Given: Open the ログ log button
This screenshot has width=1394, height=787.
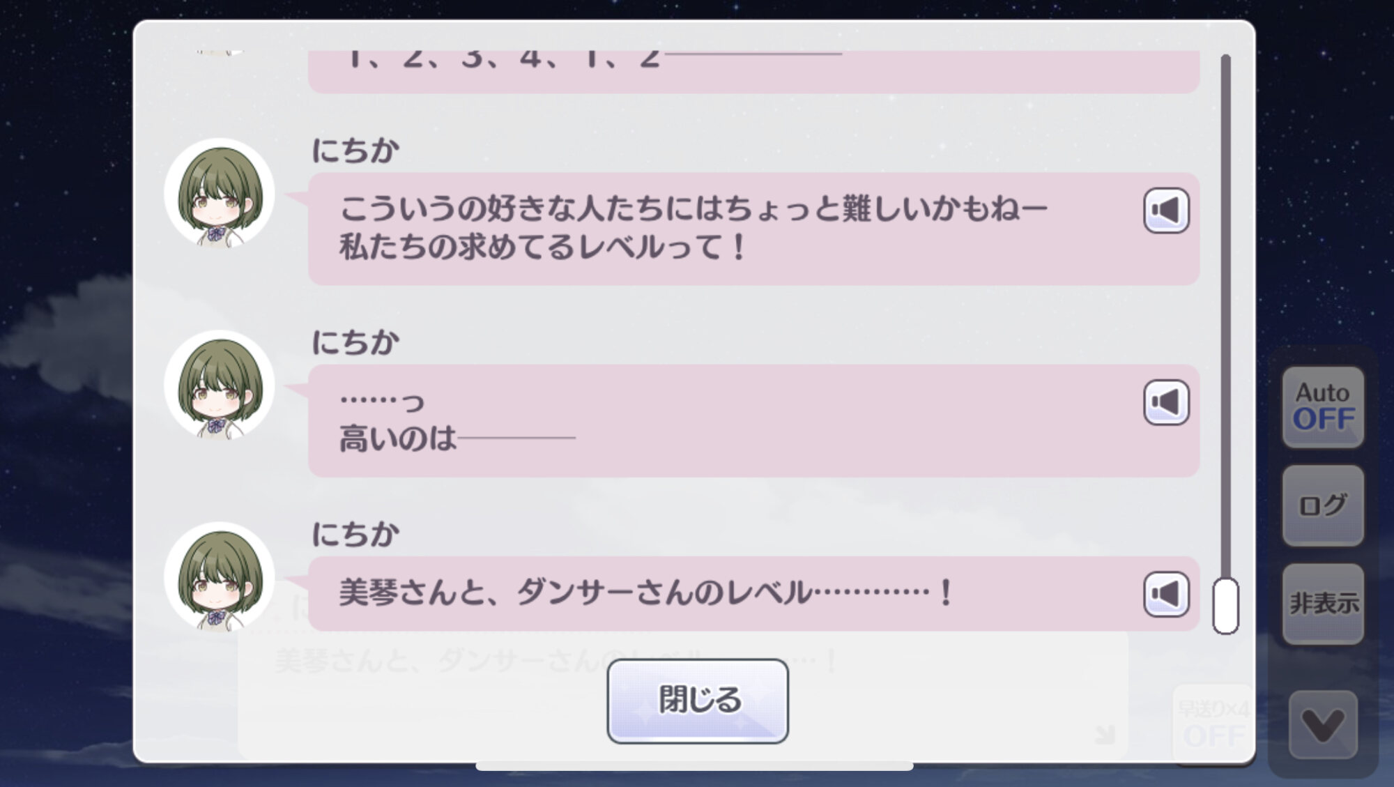Looking at the screenshot, I should pyautogui.click(x=1323, y=505).
